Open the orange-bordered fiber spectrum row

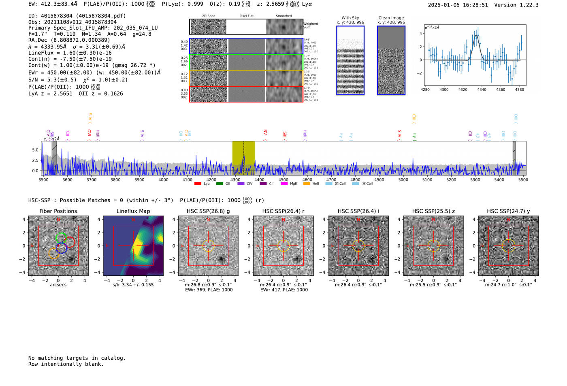click(246, 78)
